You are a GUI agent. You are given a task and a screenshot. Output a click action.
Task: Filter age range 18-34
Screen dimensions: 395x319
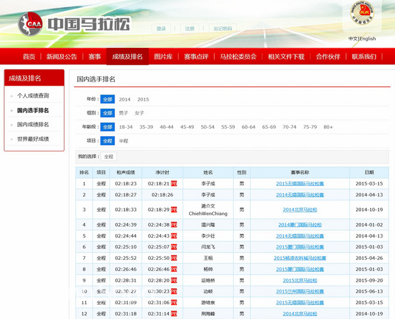click(126, 127)
